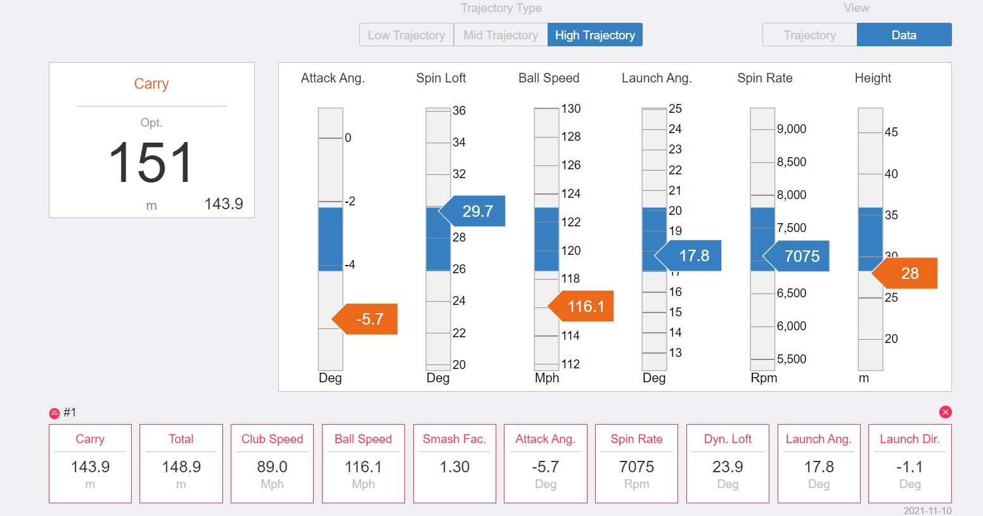Open the Launch Ang. 17.8 data tile
This screenshot has width=983, height=516.
(819, 463)
